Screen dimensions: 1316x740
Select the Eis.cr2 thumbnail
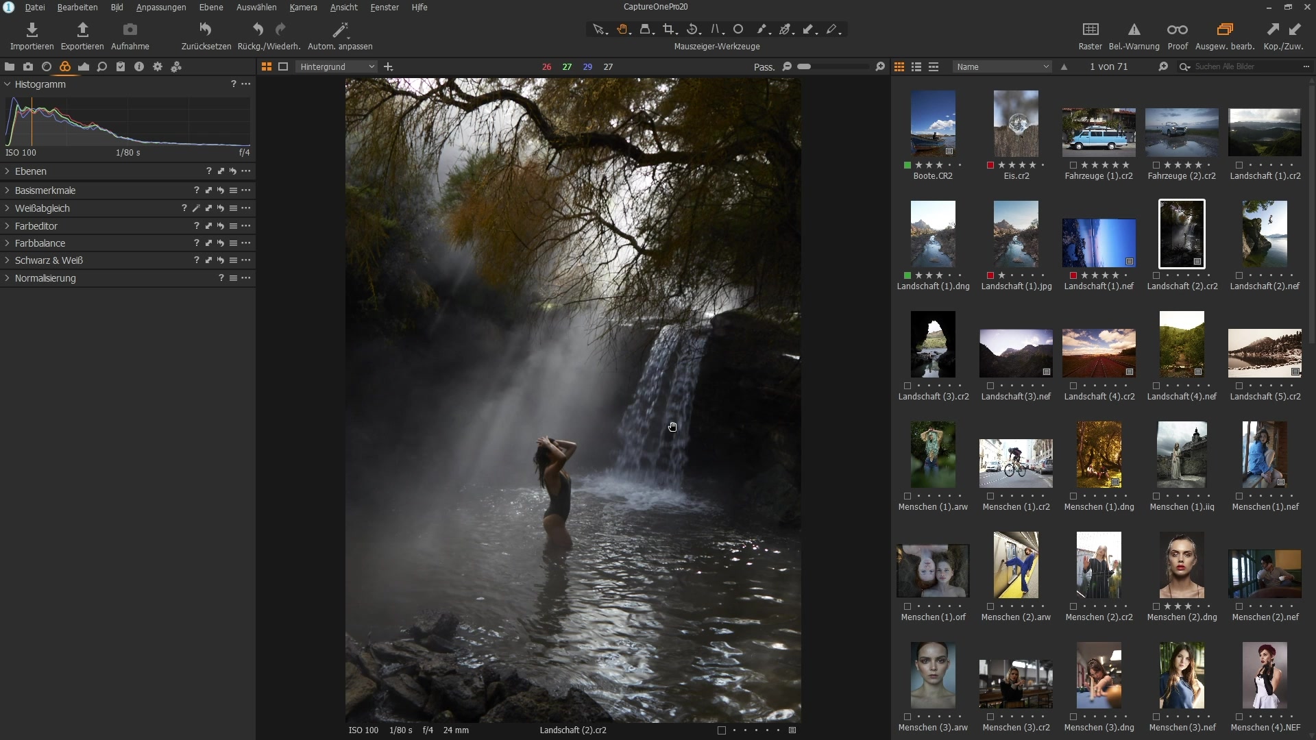(1016, 123)
